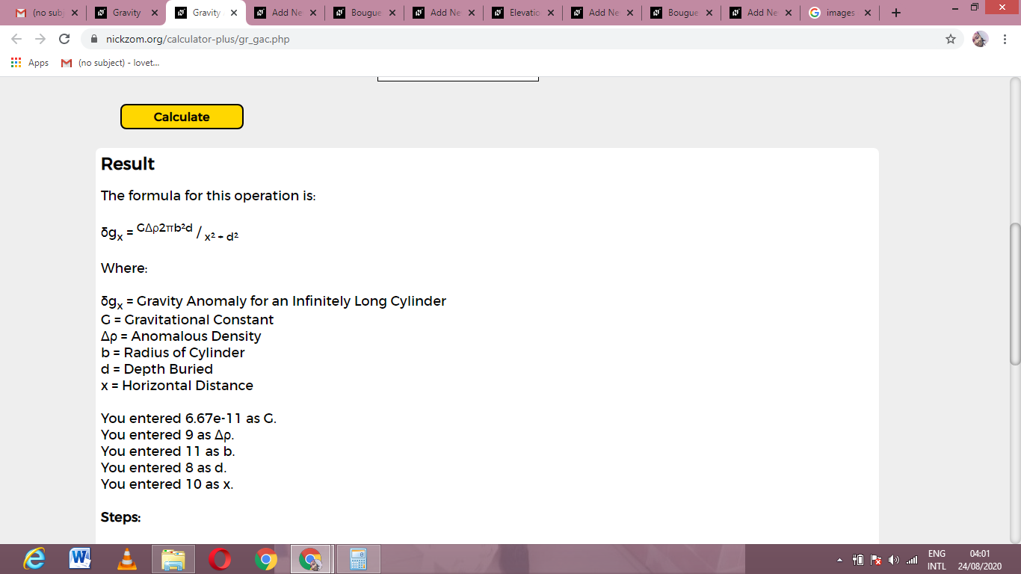The width and height of the screenshot is (1021, 574).
Task: Open Internet Explorer from the taskbar
Action: coord(34,559)
